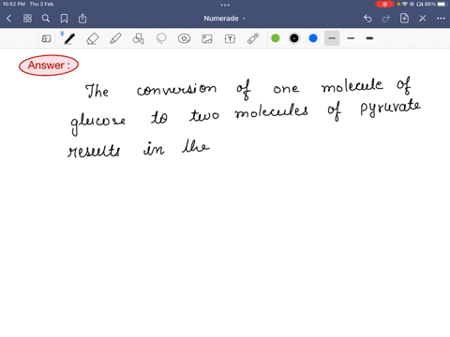
Task: Open the Numerade document title dropdown
Action: [x=225, y=19]
